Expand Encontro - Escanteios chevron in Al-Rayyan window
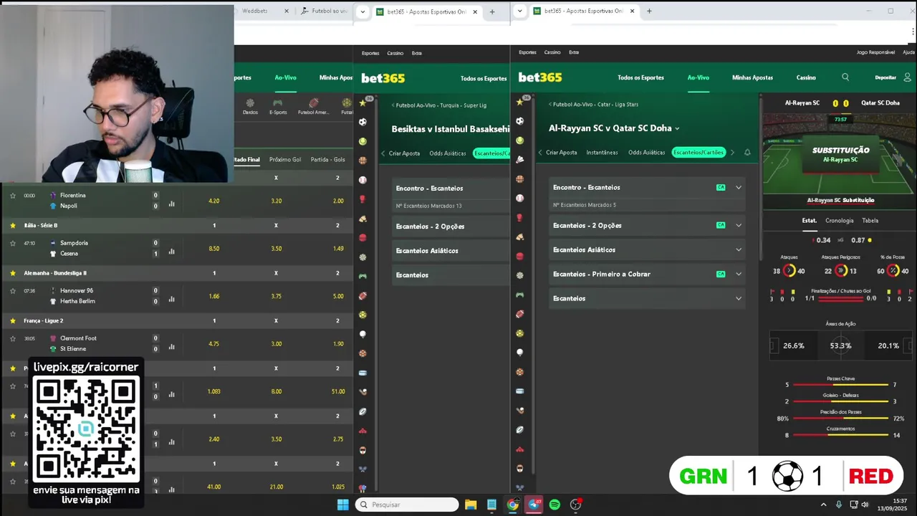The height and width of the screenshot is (516, 917). [x=739, y=188]
